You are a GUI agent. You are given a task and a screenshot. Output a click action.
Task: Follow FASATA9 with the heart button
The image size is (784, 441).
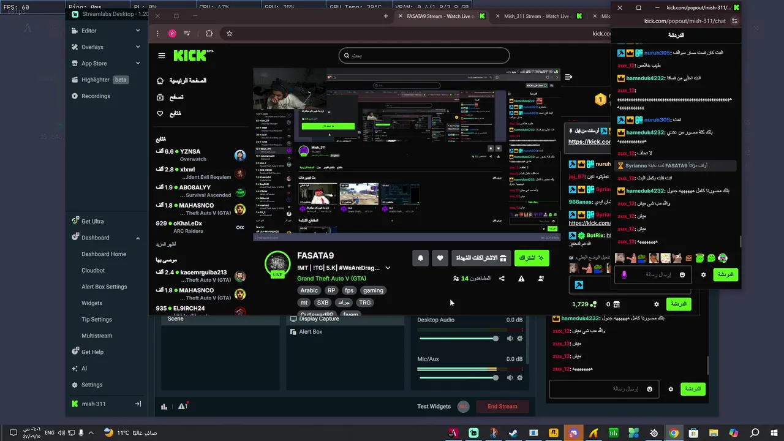pos(440,258)
